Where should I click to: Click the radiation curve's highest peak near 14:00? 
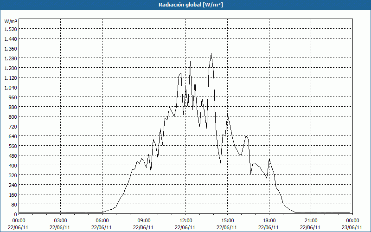[211, 54]
